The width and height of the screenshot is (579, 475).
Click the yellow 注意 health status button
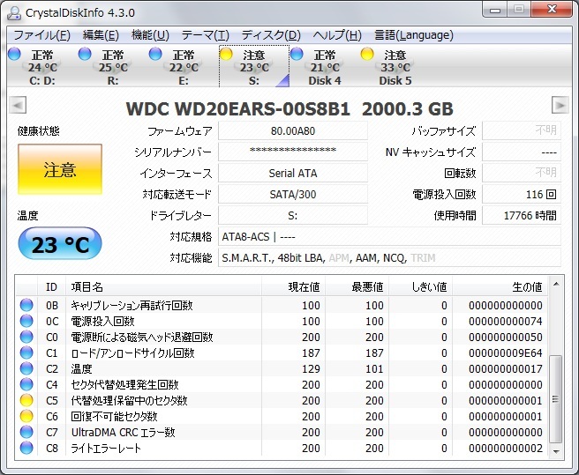60,170
